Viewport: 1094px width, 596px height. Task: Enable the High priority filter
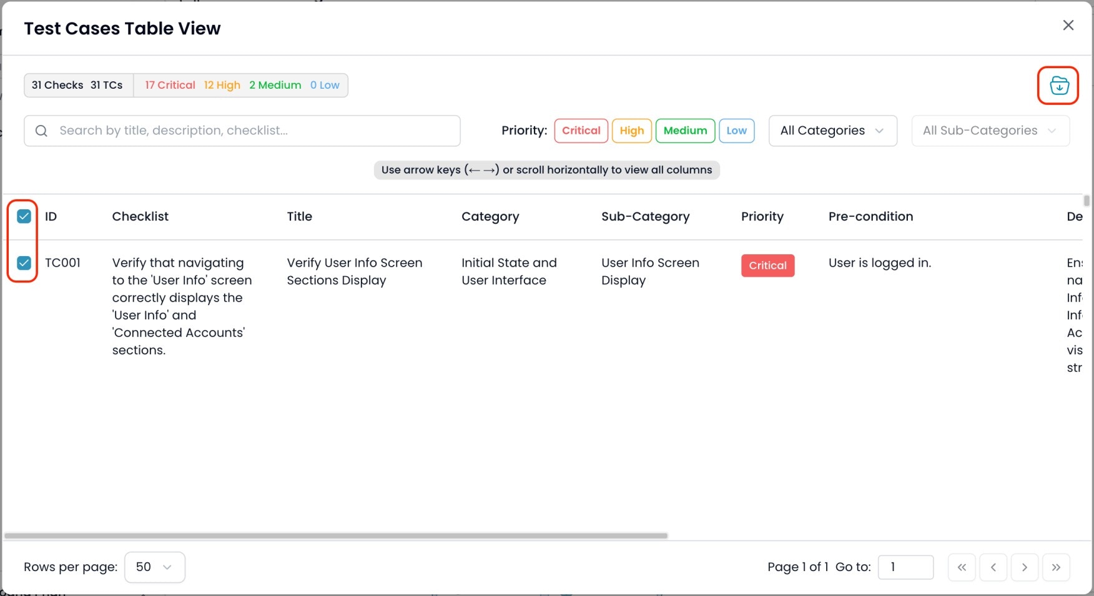tap(631, 131)
